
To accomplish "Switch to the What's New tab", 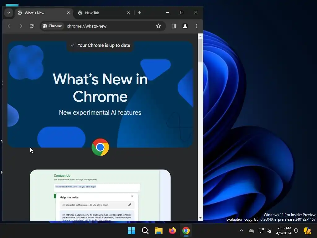I will pyautogui.click(x=44, y=13).
